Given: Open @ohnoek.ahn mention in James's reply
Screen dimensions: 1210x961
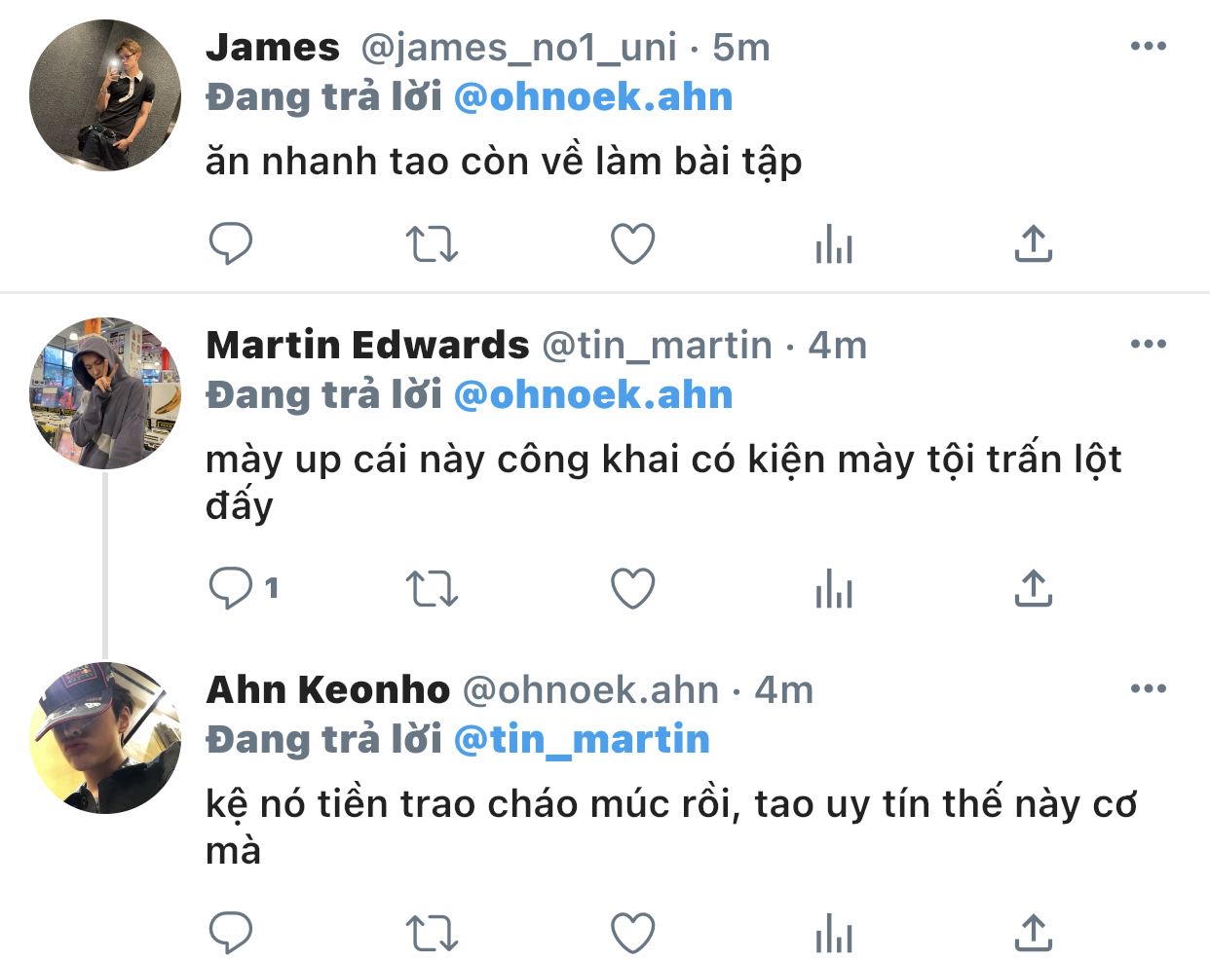Looking at the screenshot, I should [593, 97].
